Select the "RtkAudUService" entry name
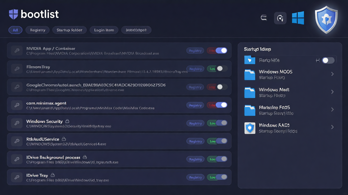Viewport: 348px width, 195px height. click(43, 139)
